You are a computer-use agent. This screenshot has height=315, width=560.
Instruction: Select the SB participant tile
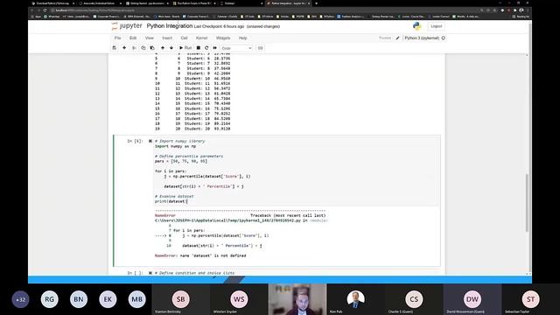click(x=181, y=299)
